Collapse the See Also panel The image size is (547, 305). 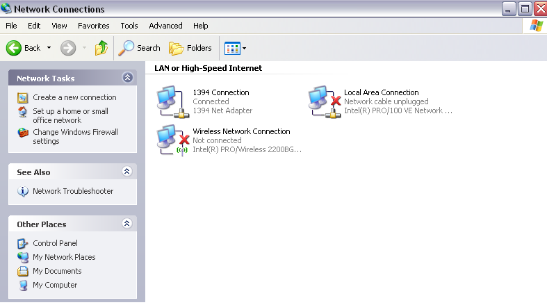(x=126, y=172)
